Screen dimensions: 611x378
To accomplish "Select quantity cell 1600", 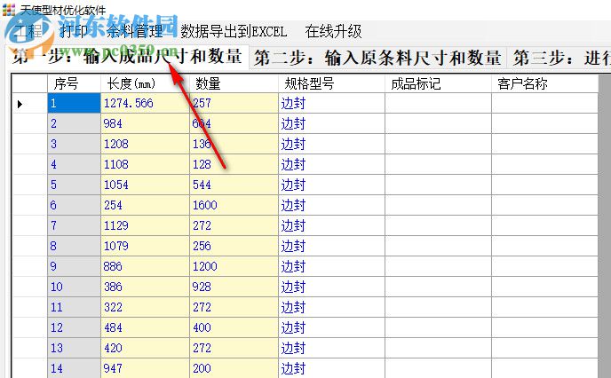I will coord(234,205).
